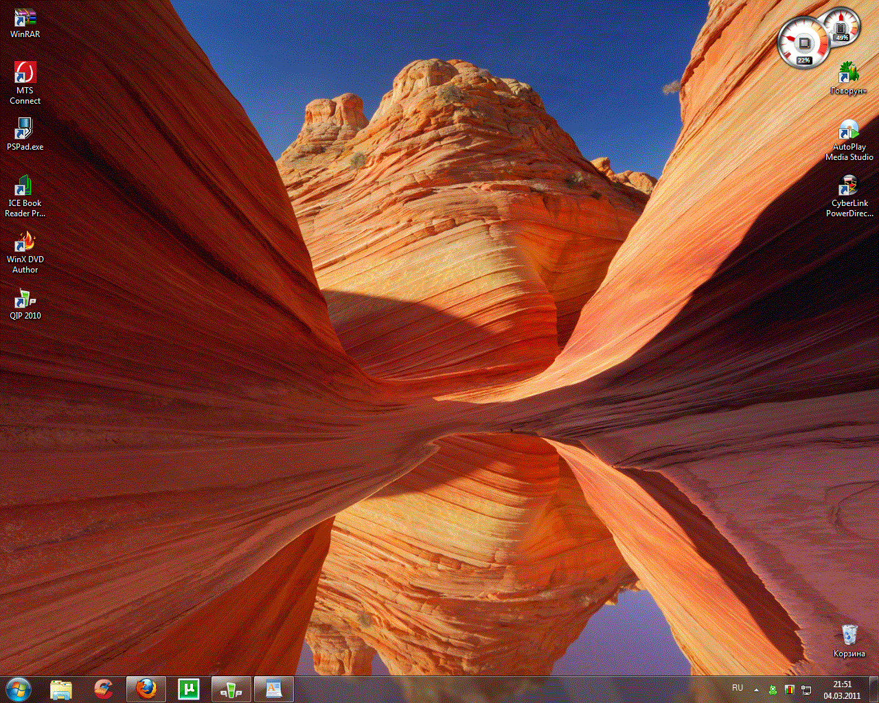
Task: Click the CPU meter gadget
Action: (804, 43)
